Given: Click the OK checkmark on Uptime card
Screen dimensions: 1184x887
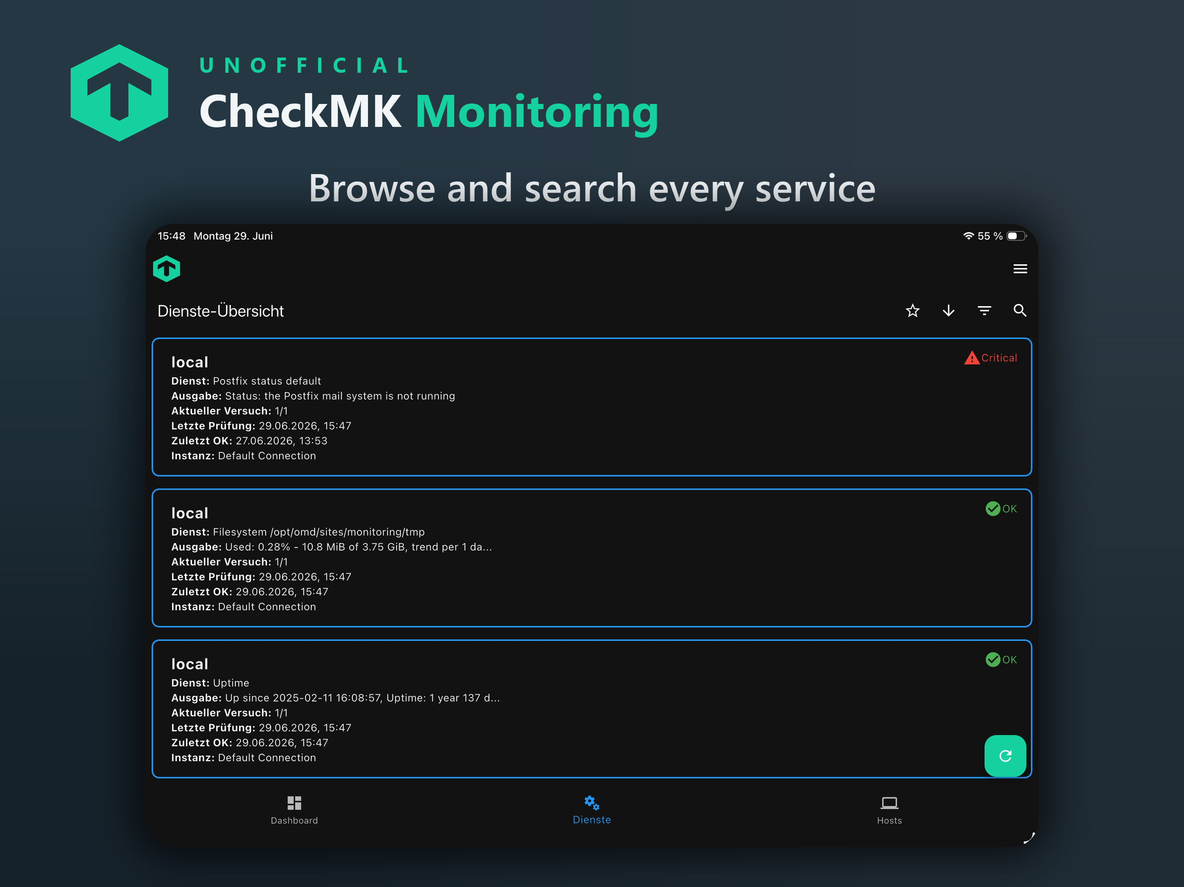Looking at the screenshot, I should pos(993,660).
